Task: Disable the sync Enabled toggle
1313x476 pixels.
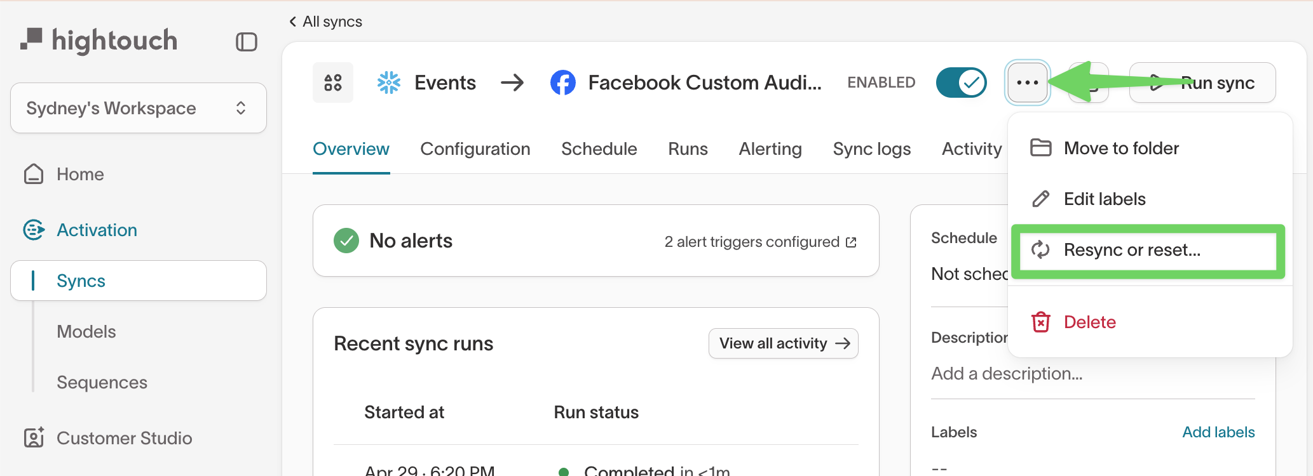Action: tap(961, 83)
